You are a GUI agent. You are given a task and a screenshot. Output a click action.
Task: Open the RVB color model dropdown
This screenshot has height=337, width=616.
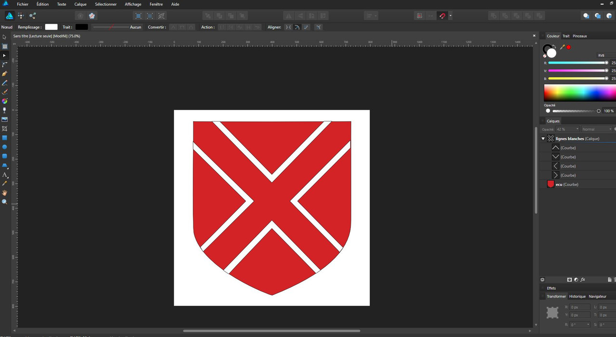pos(606,55)
